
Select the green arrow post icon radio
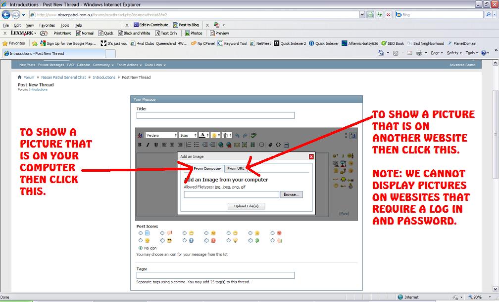pyautogui.click(x=250, y=241)
